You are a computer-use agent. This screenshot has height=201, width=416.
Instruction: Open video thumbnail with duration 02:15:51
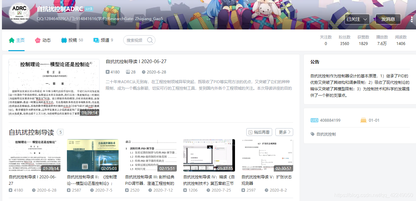click(x=151, y=155)
